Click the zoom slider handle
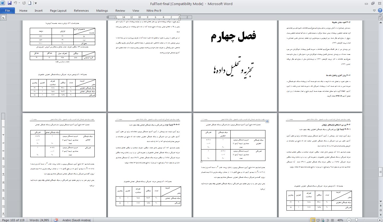383x222 pixels. tap(356, 220)
